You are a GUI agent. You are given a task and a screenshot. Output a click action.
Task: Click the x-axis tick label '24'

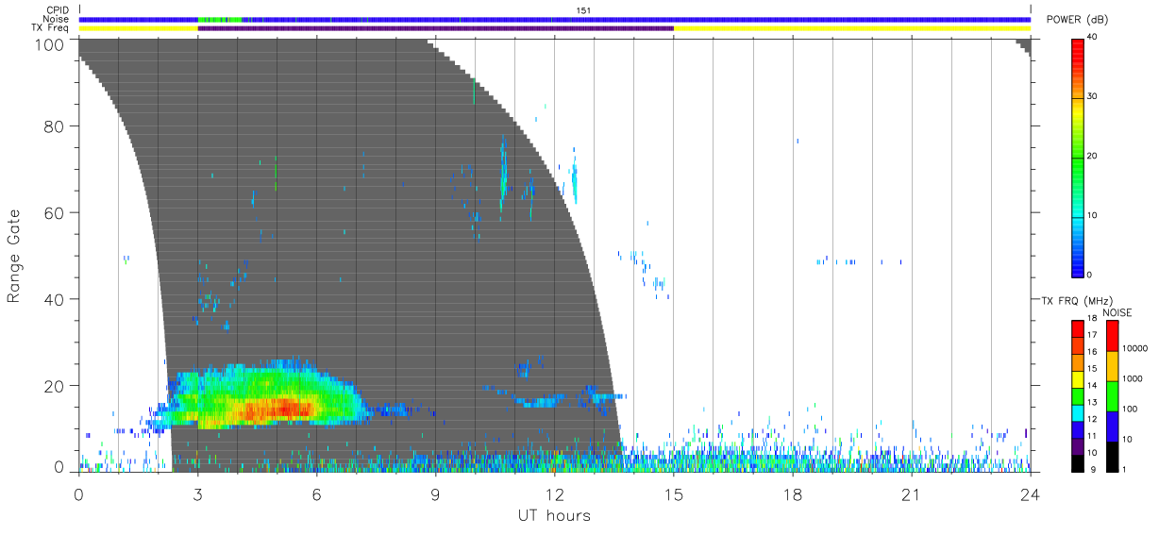pos(1030,494)
